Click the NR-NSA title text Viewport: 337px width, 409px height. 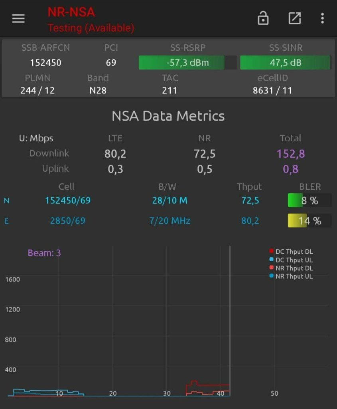click(71, 12)
